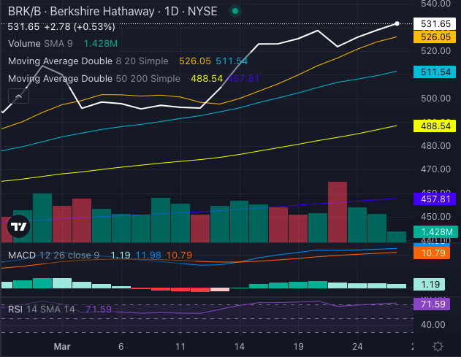
Task: Select Moving Average Double 50 200 legend
Action: pos(94,78)
